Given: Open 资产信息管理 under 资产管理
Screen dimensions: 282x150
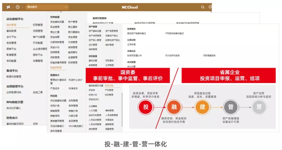Looking at the screenshot, I should (x=111, y=31).
